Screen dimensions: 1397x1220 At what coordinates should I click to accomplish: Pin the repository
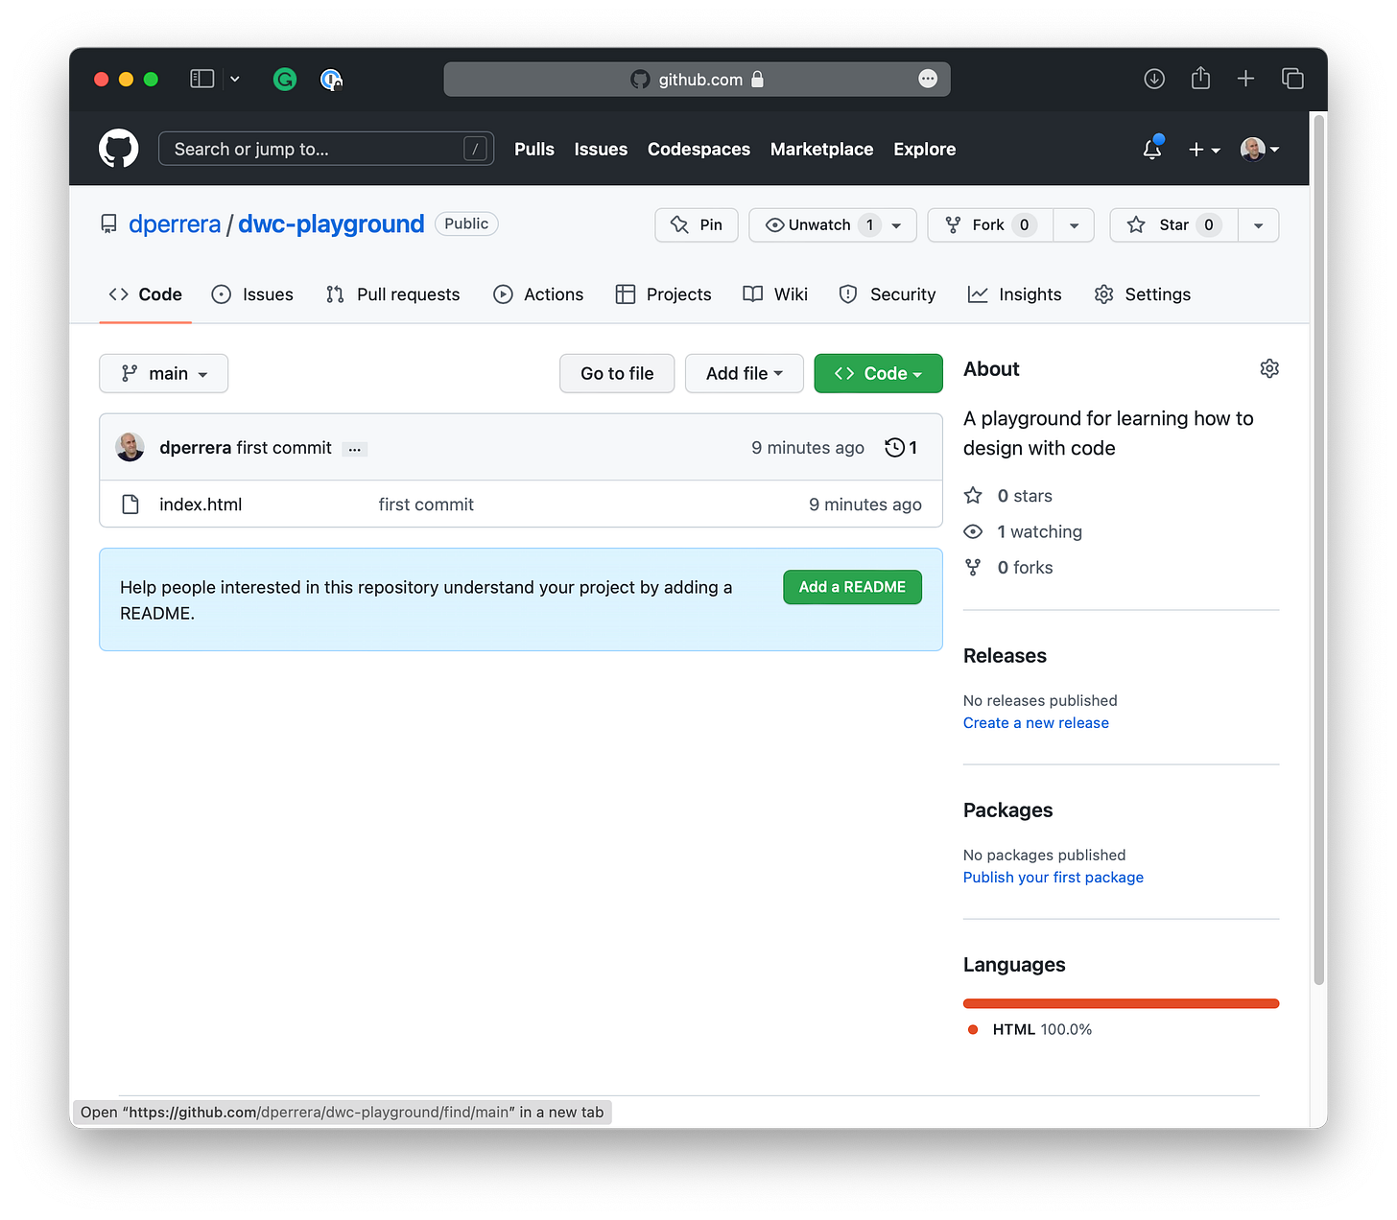tap(697, 224)
